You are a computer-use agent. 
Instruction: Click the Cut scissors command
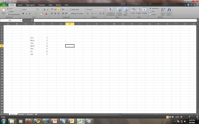pyautogui.click(x=10, y=8)
